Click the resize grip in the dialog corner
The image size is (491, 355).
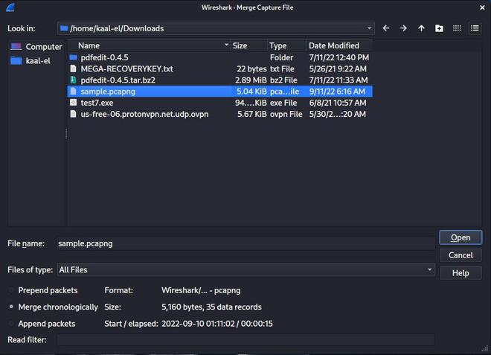pyautogui.click(x=485, y=348)
